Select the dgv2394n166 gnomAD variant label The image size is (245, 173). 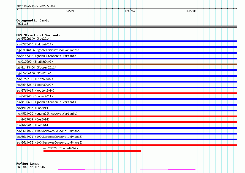(48, 50)
